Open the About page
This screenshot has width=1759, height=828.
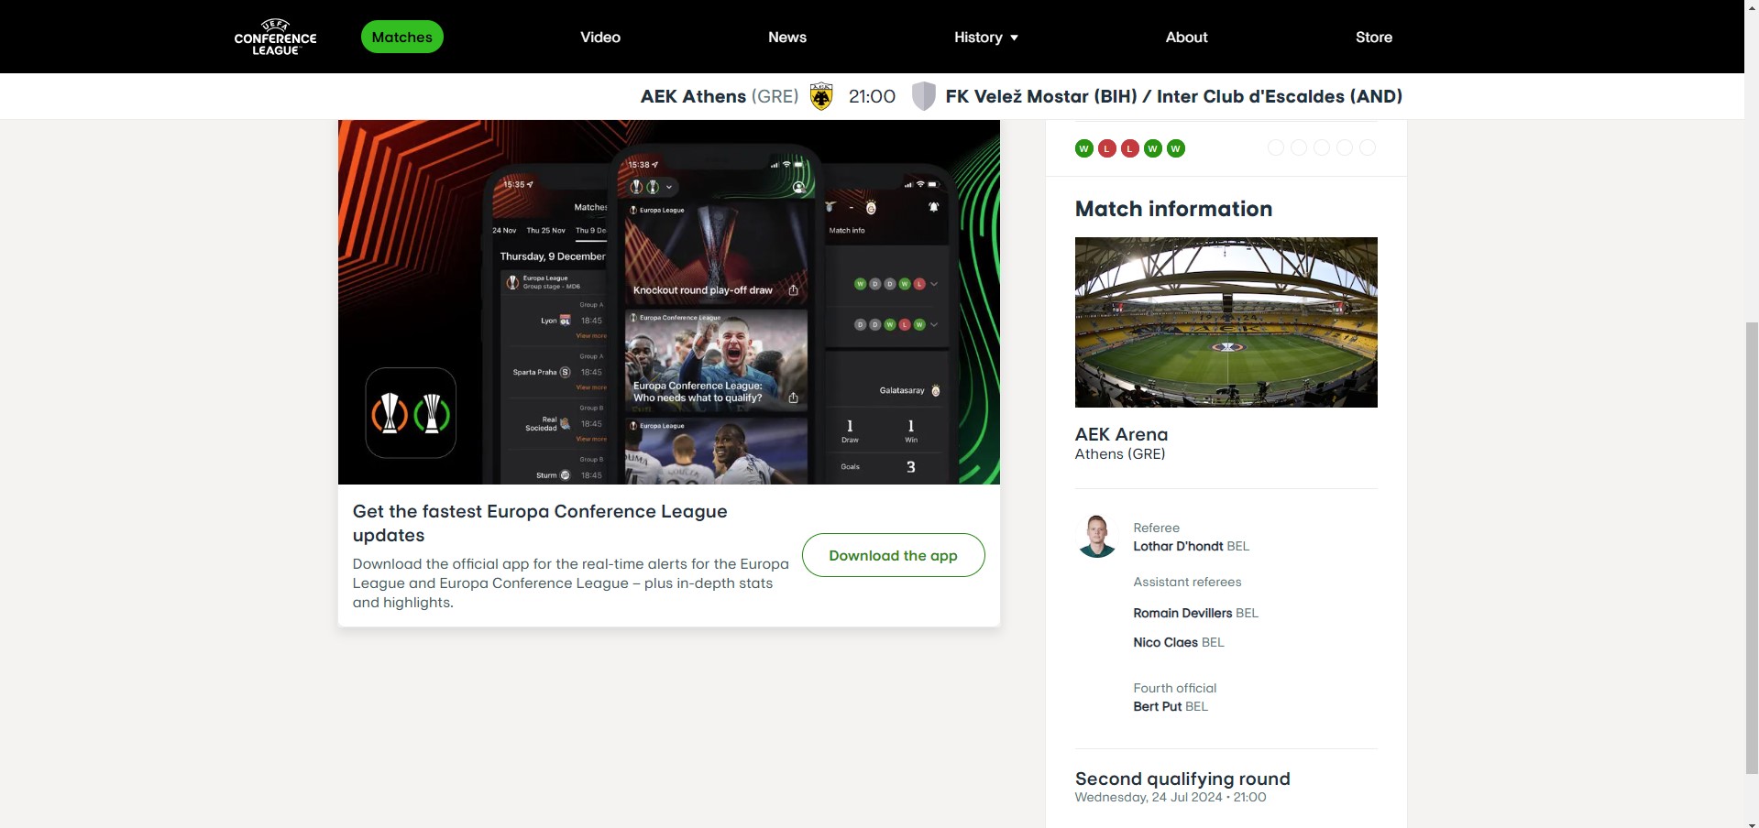point(1187,38)
